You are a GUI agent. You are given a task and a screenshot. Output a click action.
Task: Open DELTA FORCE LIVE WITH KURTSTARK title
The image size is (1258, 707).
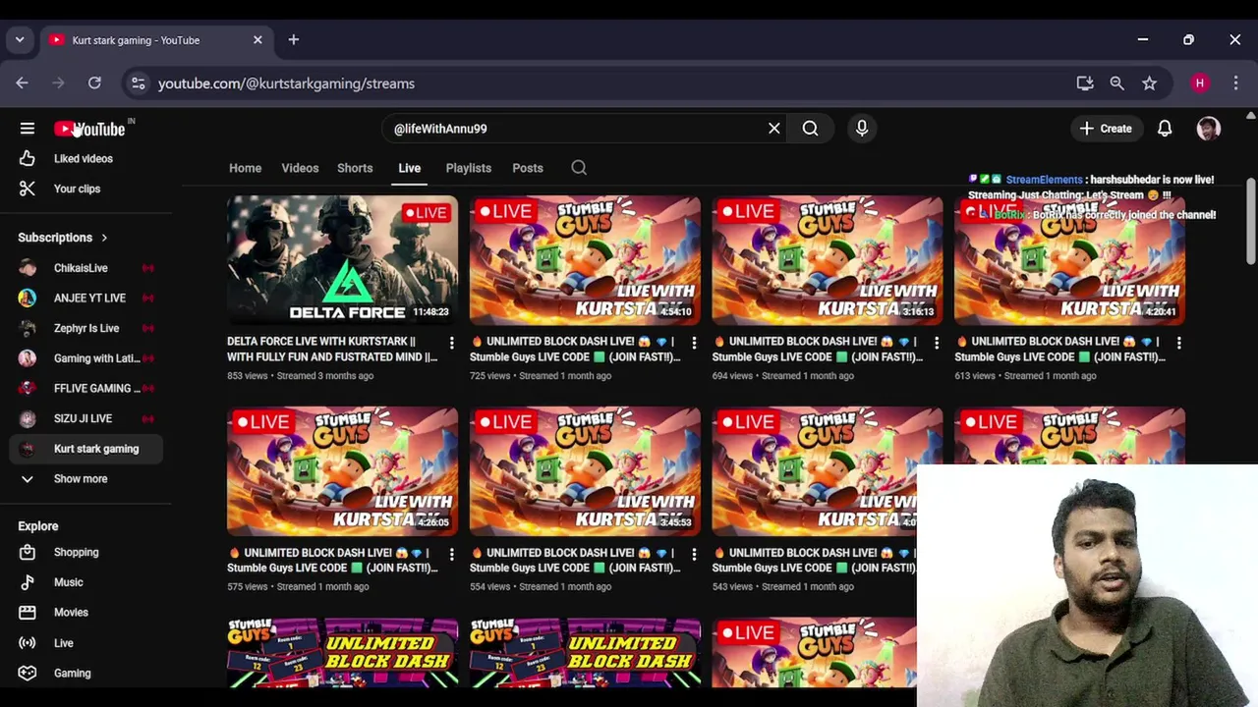332,349
